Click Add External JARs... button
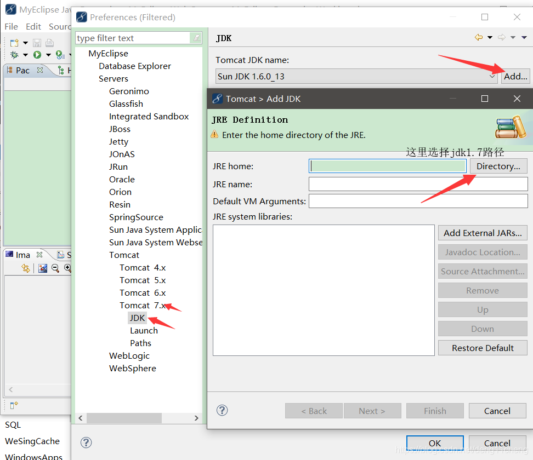This screenshot has height=460, width=533. (x=483, y=233)
